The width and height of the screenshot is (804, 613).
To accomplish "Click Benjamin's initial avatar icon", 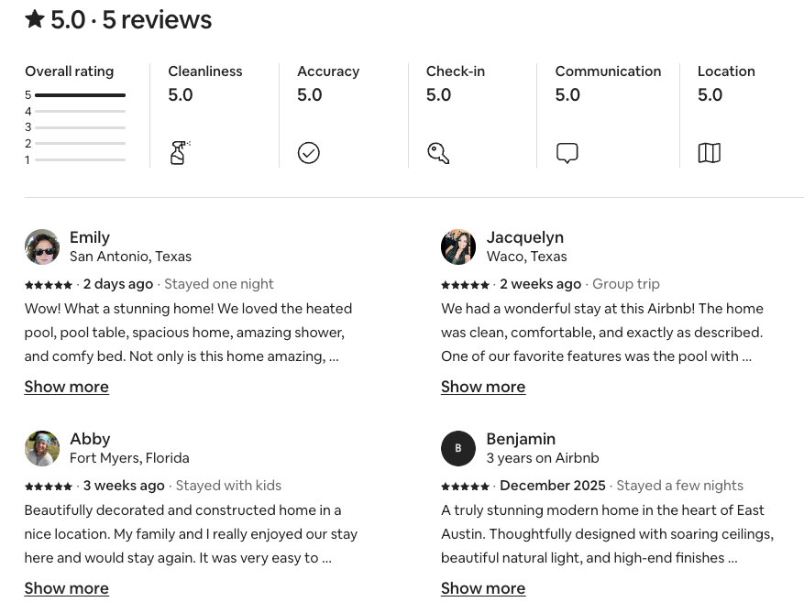I will 458,448.
